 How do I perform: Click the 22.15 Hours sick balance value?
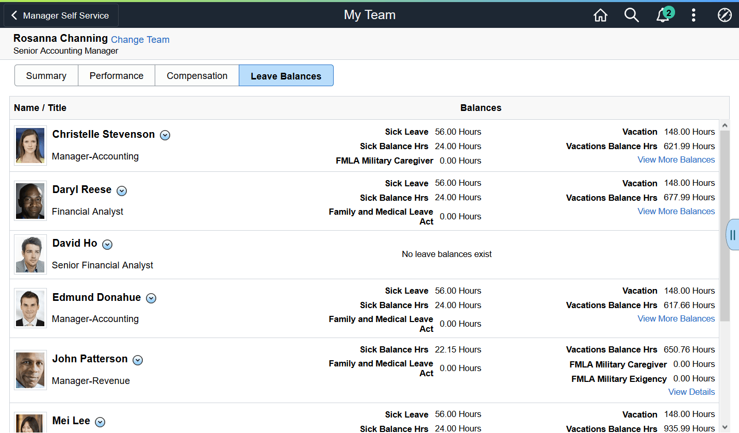click(x=458, y=349)
